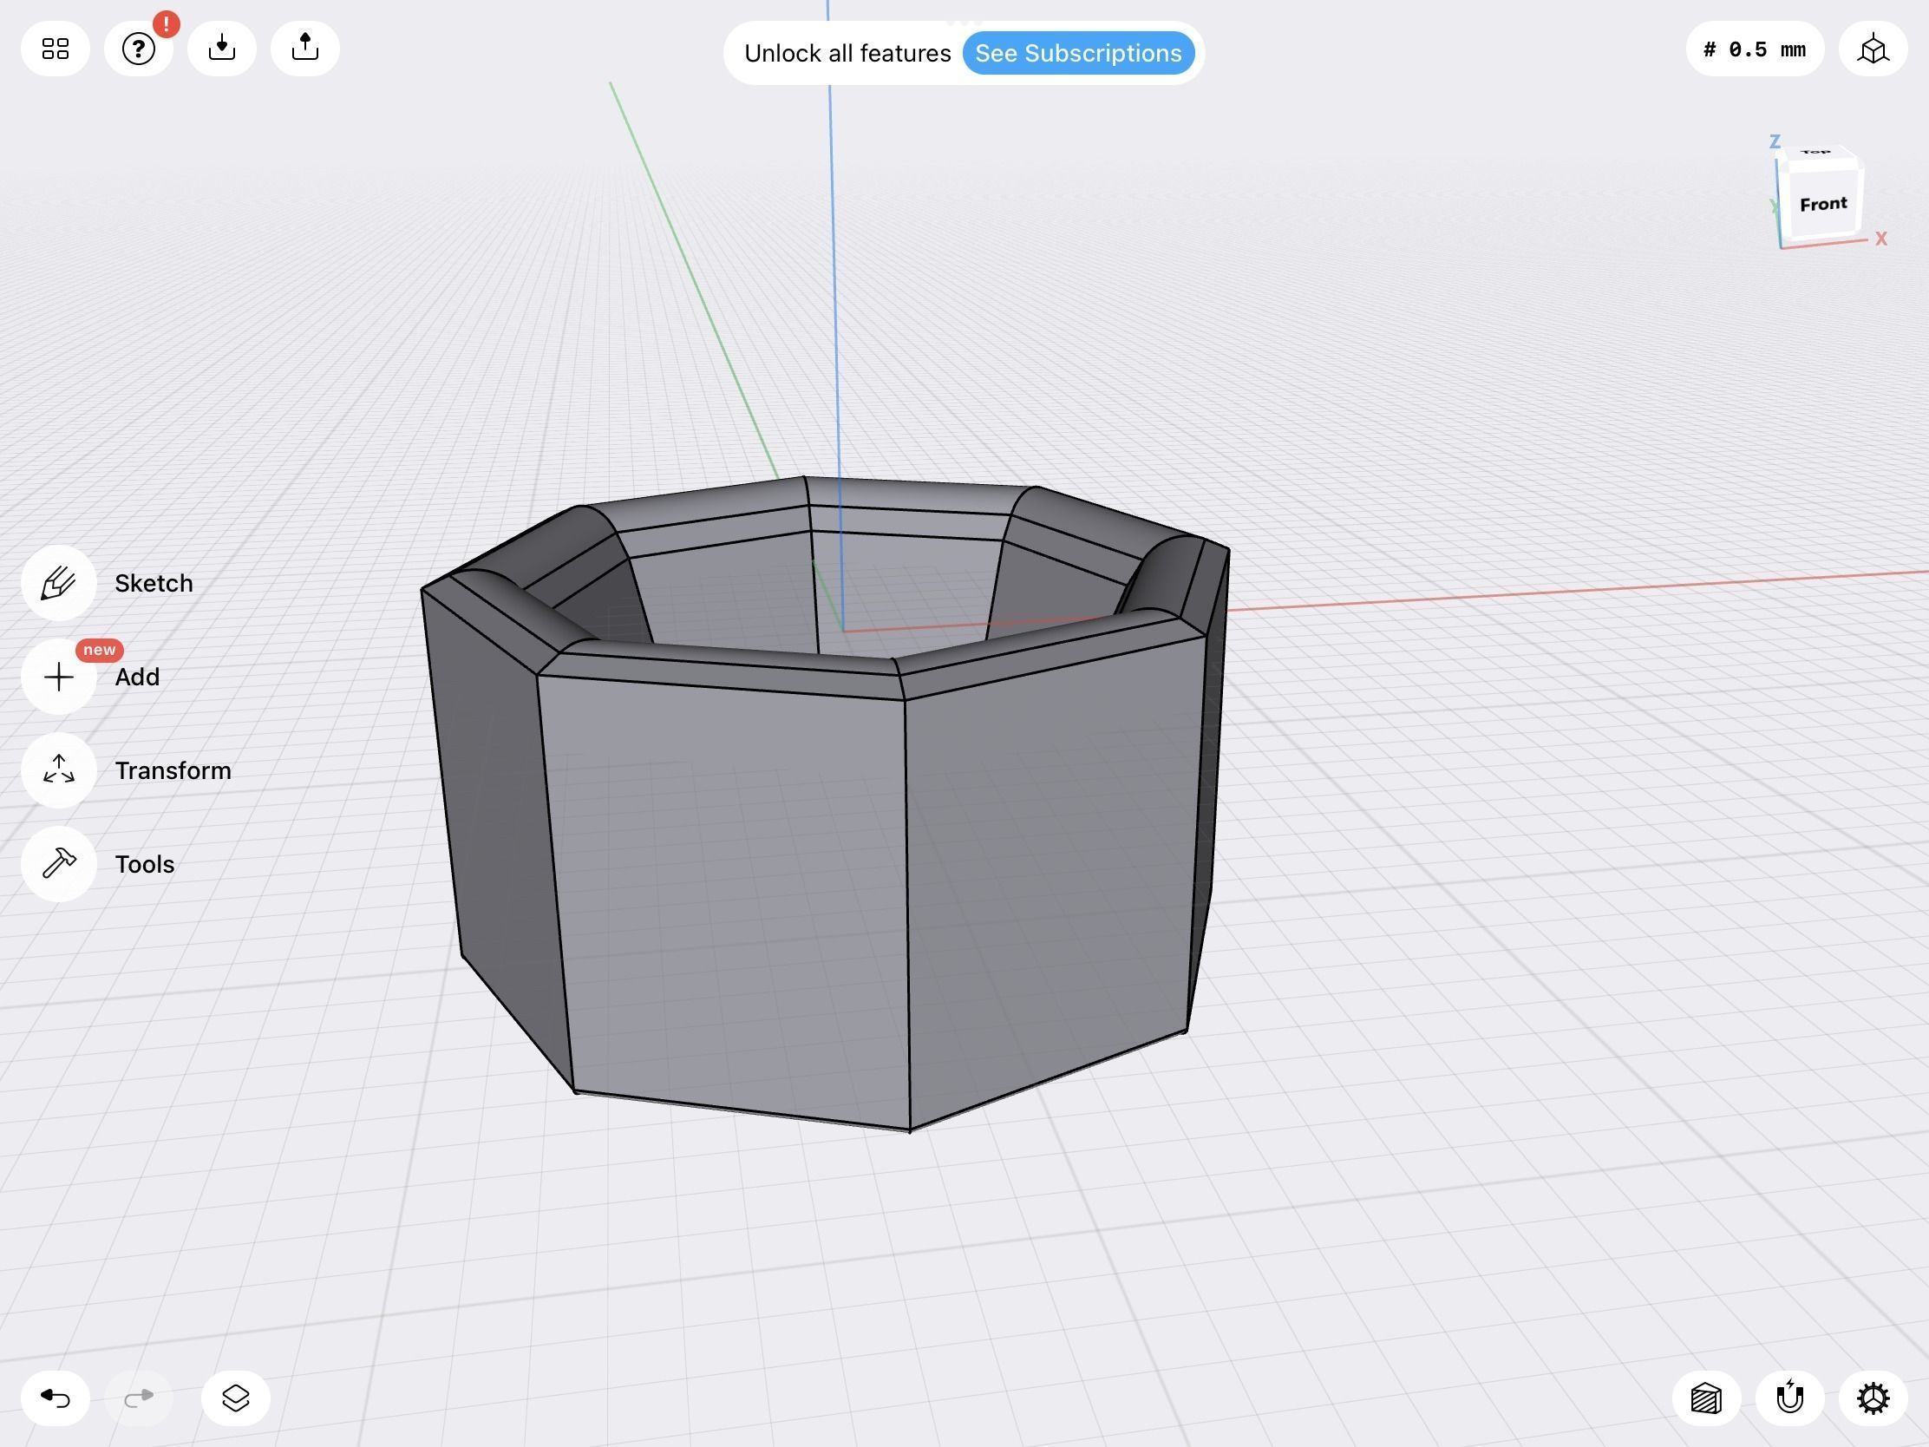Open the 0.5 mm grid size setting
1929x1447 pixels.
point(1755,49)
